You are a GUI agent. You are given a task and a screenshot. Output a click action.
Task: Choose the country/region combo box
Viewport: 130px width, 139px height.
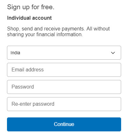coord(64,53)
